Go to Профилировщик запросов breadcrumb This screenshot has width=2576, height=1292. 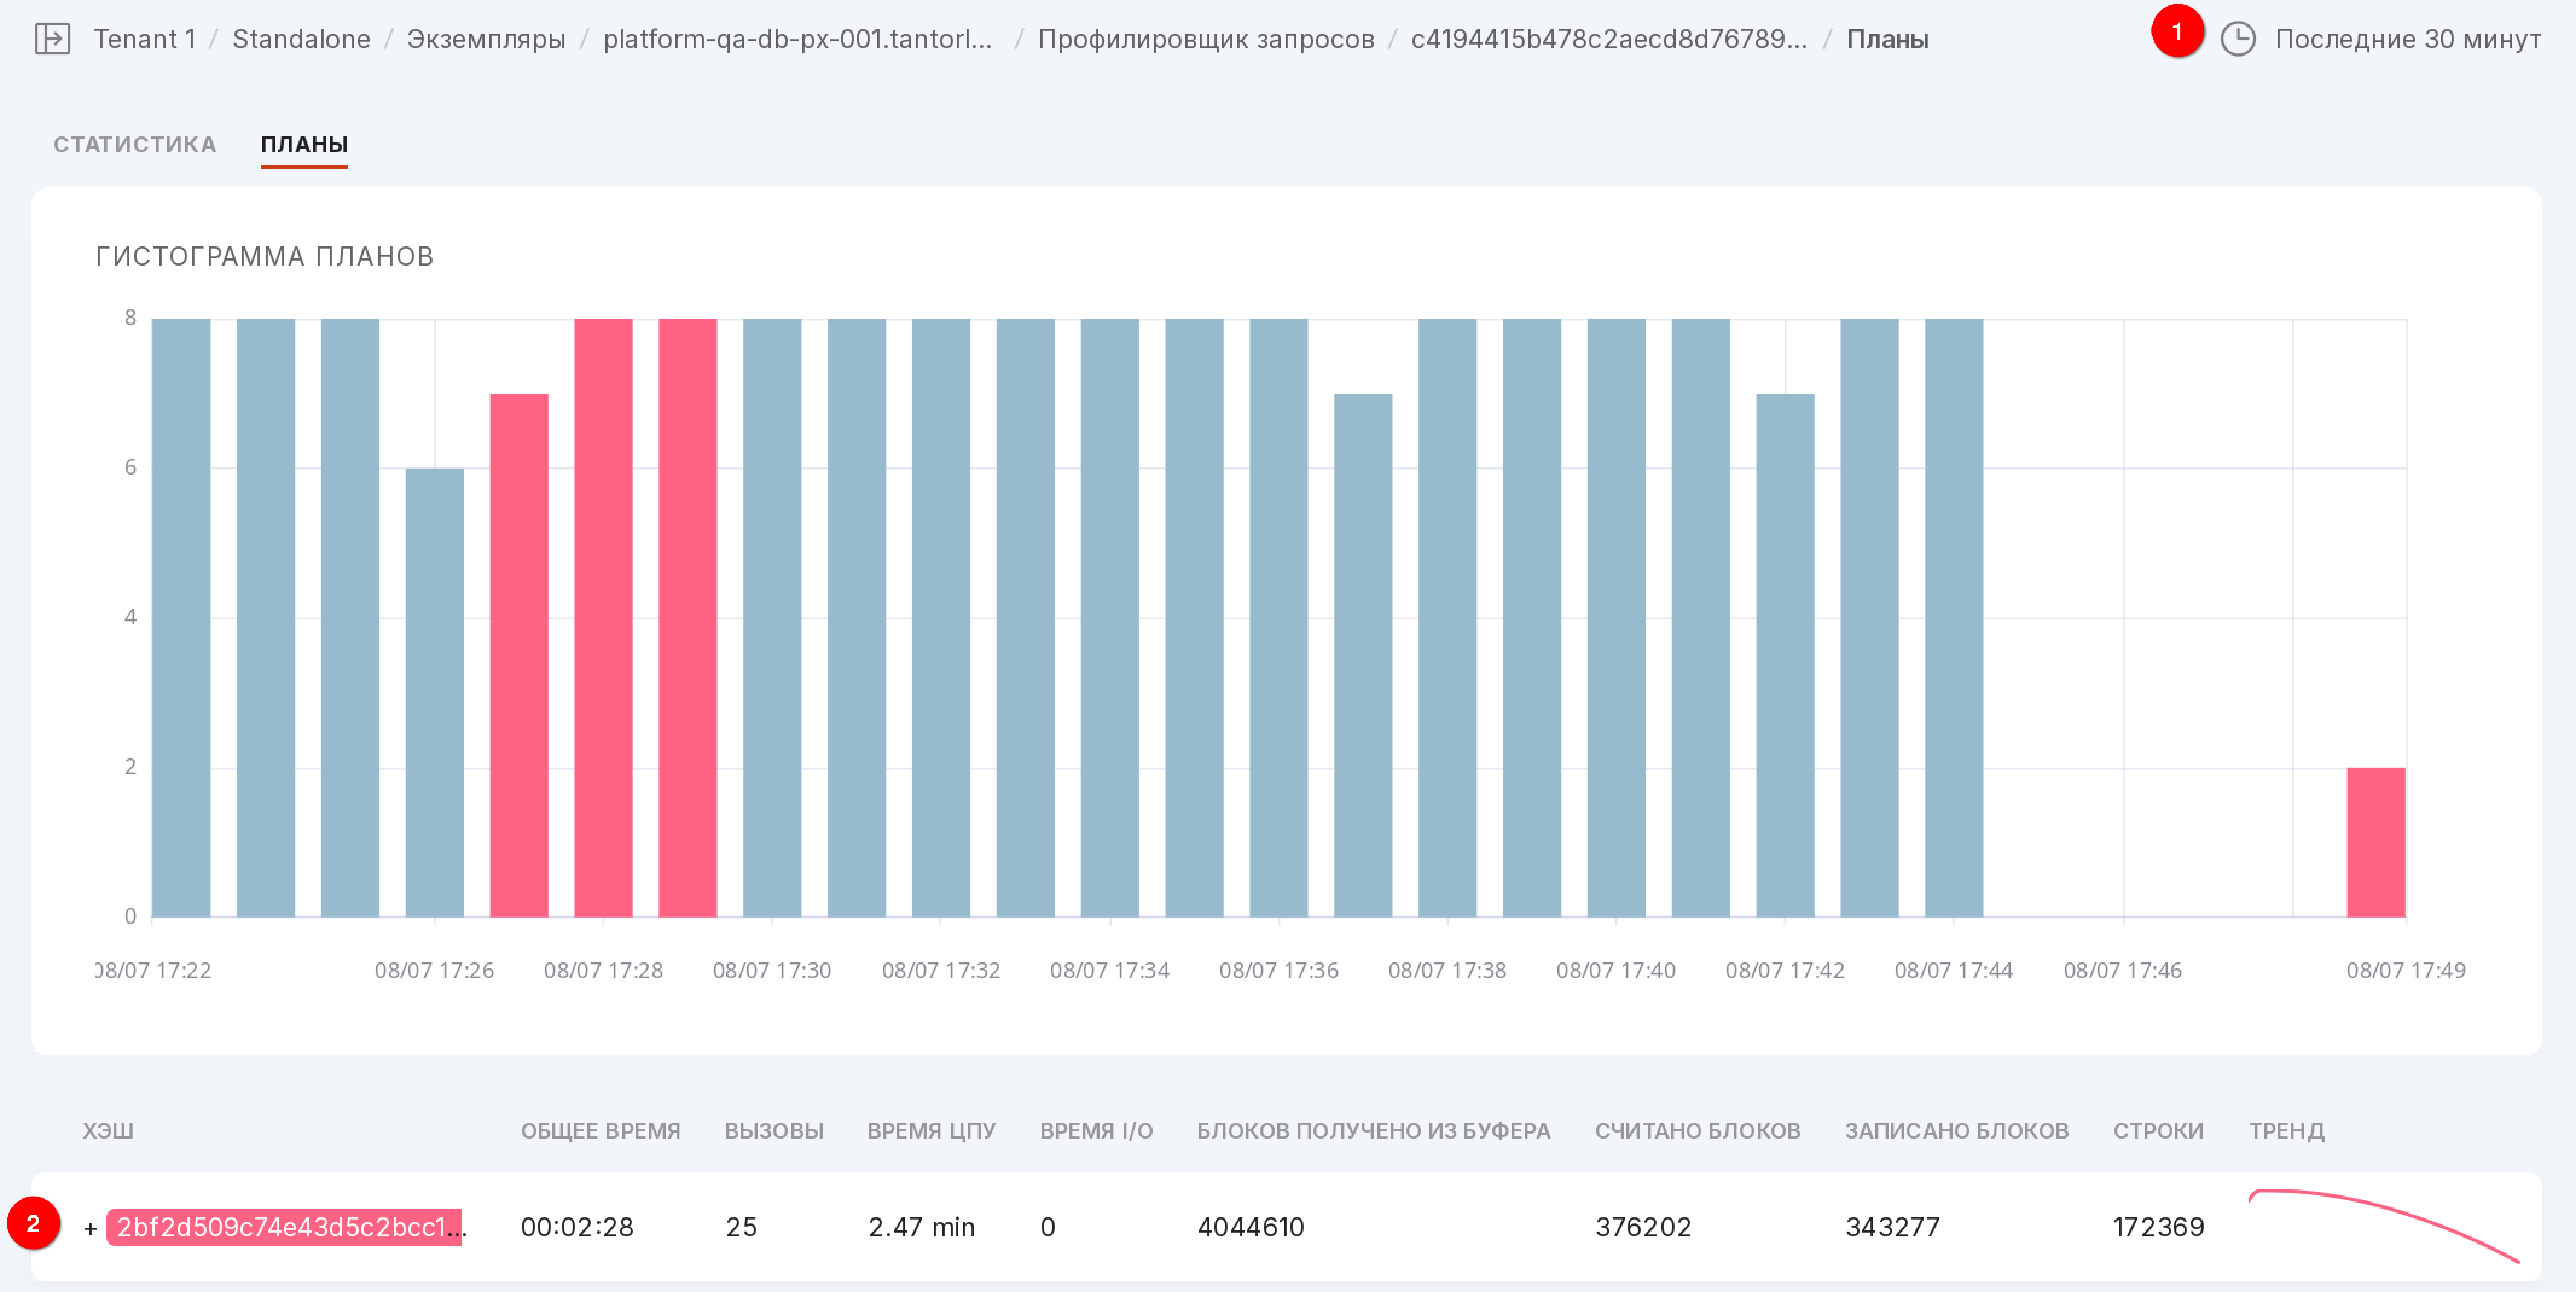(x=1205, y=39)
